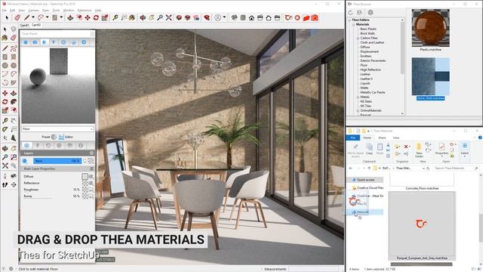Select the arrow Select tool in top toolbar
Screen dimensions: 483x272
pos(7,18)
